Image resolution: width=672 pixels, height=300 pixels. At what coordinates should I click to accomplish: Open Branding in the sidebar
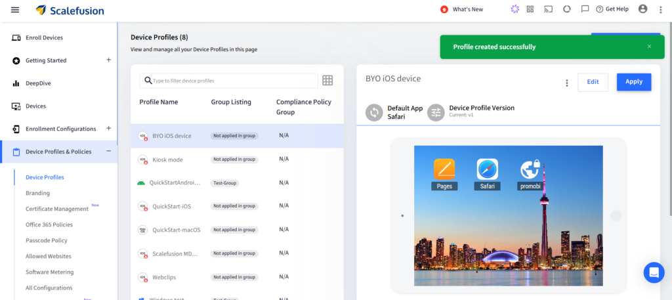tap(37, 193)
